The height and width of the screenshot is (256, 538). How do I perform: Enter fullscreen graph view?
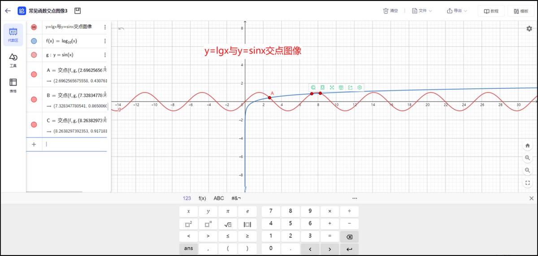tap(528, 183)
